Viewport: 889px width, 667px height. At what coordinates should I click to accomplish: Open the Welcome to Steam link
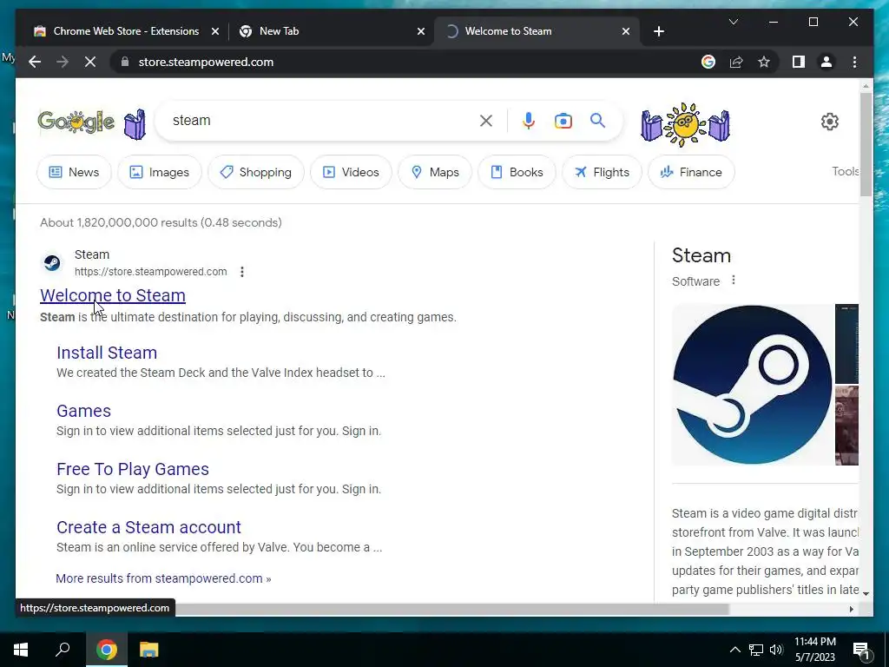[113, 295]
